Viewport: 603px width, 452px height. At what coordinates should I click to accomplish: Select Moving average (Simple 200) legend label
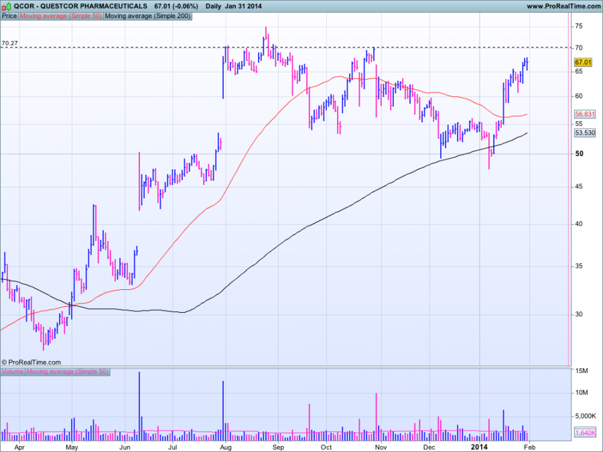coord(147,16)
